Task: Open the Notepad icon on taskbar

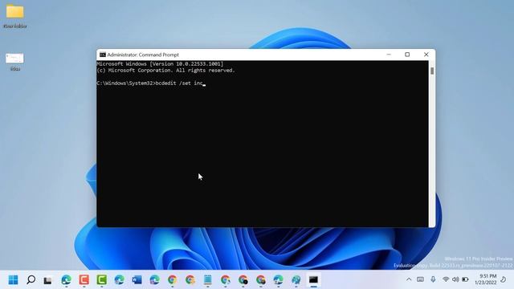Action: (x=208, y=280)
